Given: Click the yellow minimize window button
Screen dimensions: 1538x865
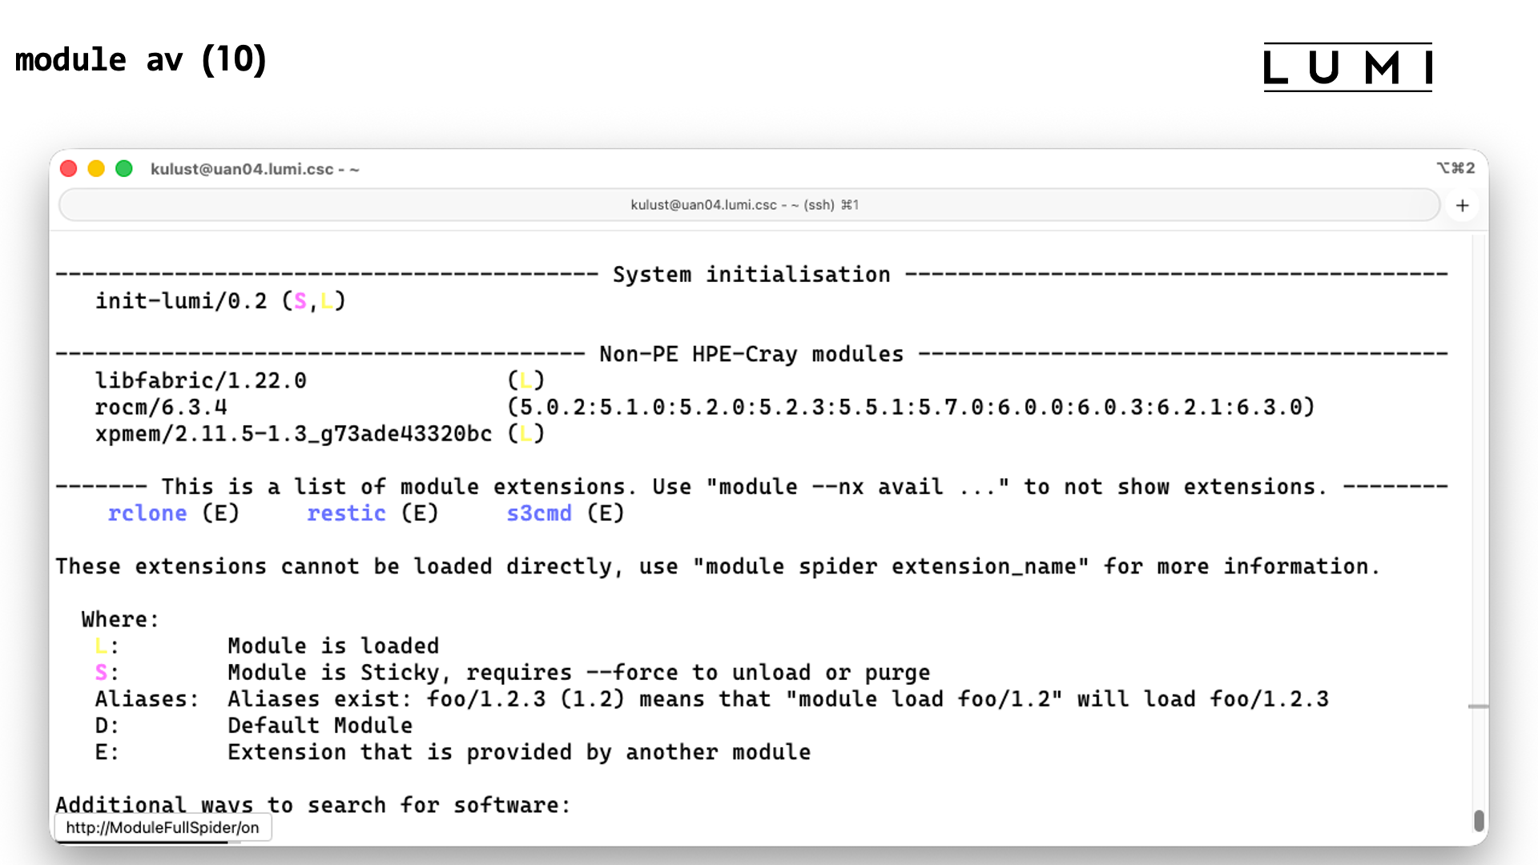Looking at the screenshot, I should (96, 169).
